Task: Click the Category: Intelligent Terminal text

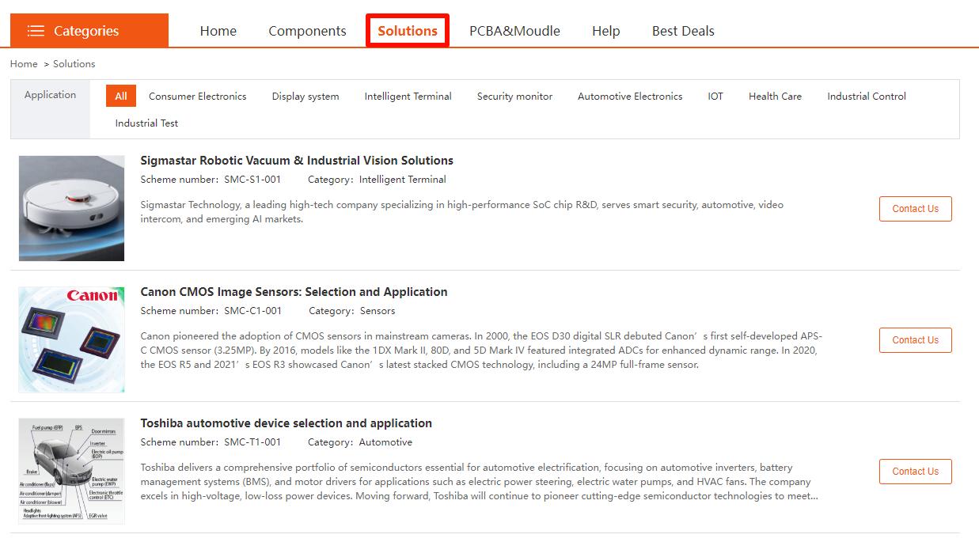Action: click(x=377, y=180)
